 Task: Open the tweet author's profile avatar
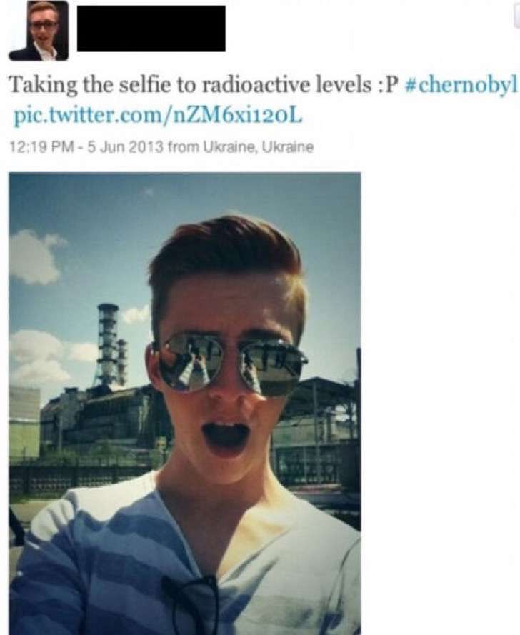(39, 31)
